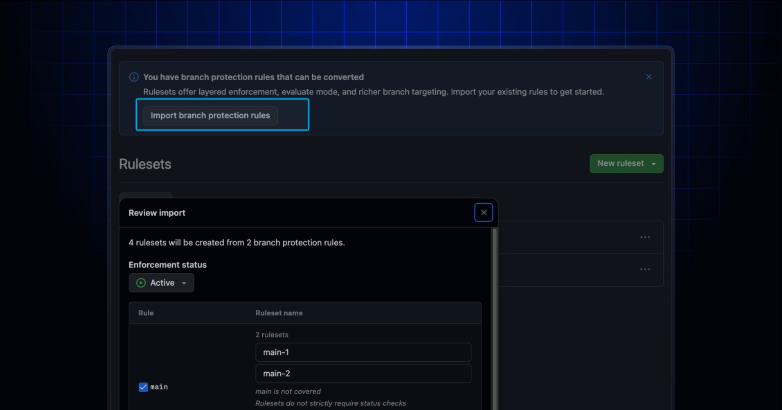Click the 'Enforcement status' label

coord(167,265)
